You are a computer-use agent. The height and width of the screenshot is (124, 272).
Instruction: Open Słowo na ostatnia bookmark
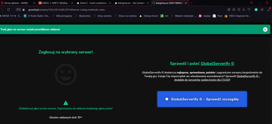coord(125,16)
